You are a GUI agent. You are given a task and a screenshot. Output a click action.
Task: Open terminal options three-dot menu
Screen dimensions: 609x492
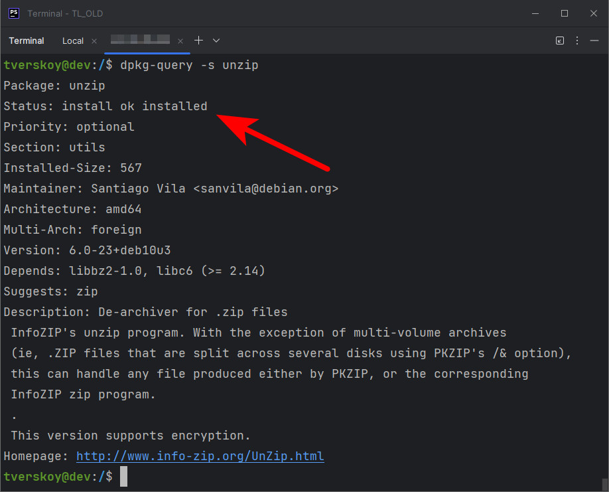point(577,41)
